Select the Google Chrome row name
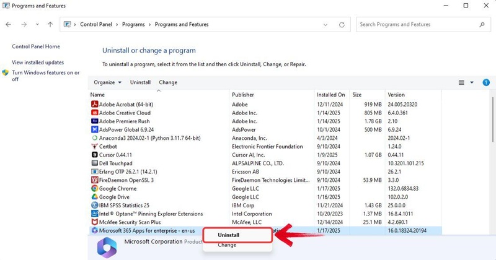496x260 pixels. [x=118, y=188]
